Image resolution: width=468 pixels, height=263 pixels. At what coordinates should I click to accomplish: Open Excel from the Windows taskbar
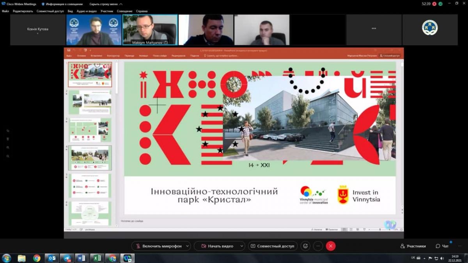tap(97, 258)
